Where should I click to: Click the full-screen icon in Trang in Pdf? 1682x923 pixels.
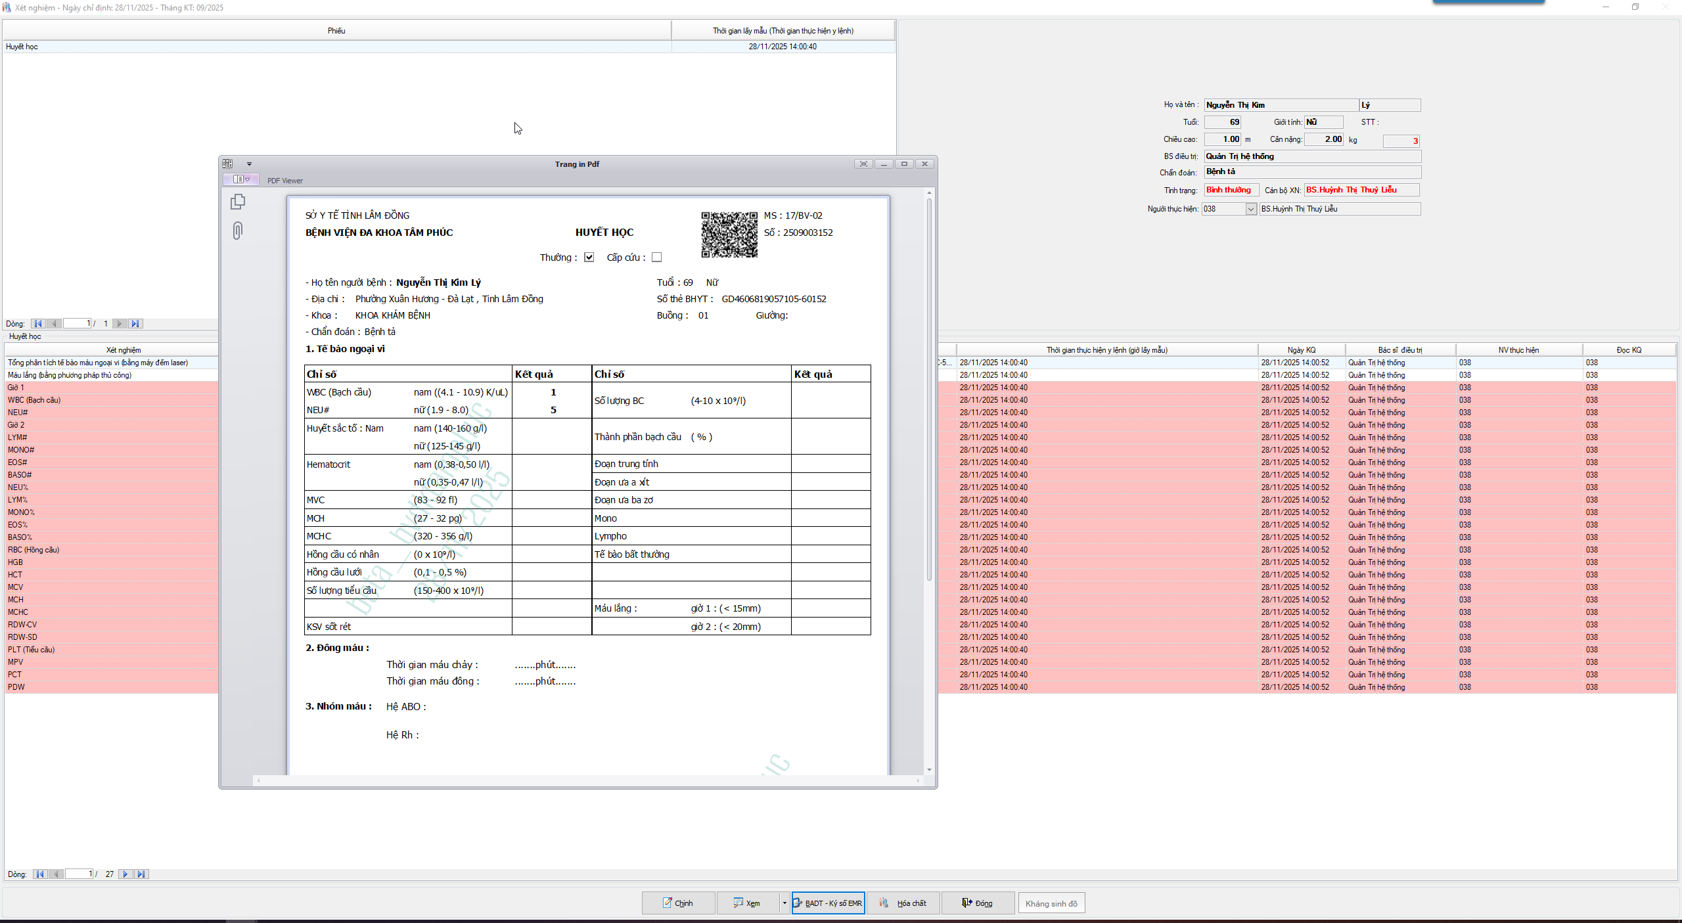863,164
